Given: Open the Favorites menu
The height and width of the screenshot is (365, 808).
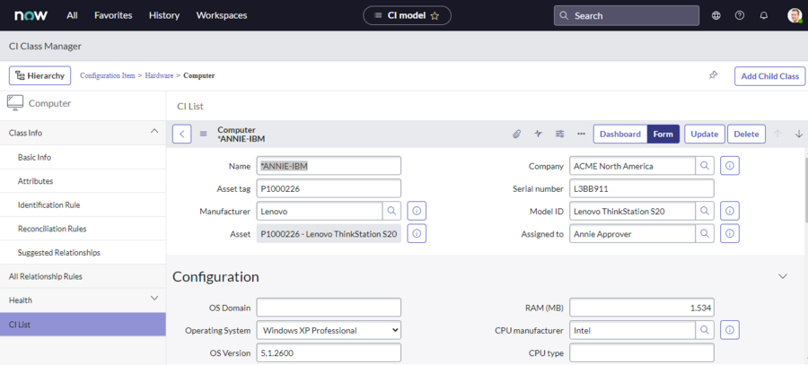Looking at the screenshot, I should pos(113,15).
